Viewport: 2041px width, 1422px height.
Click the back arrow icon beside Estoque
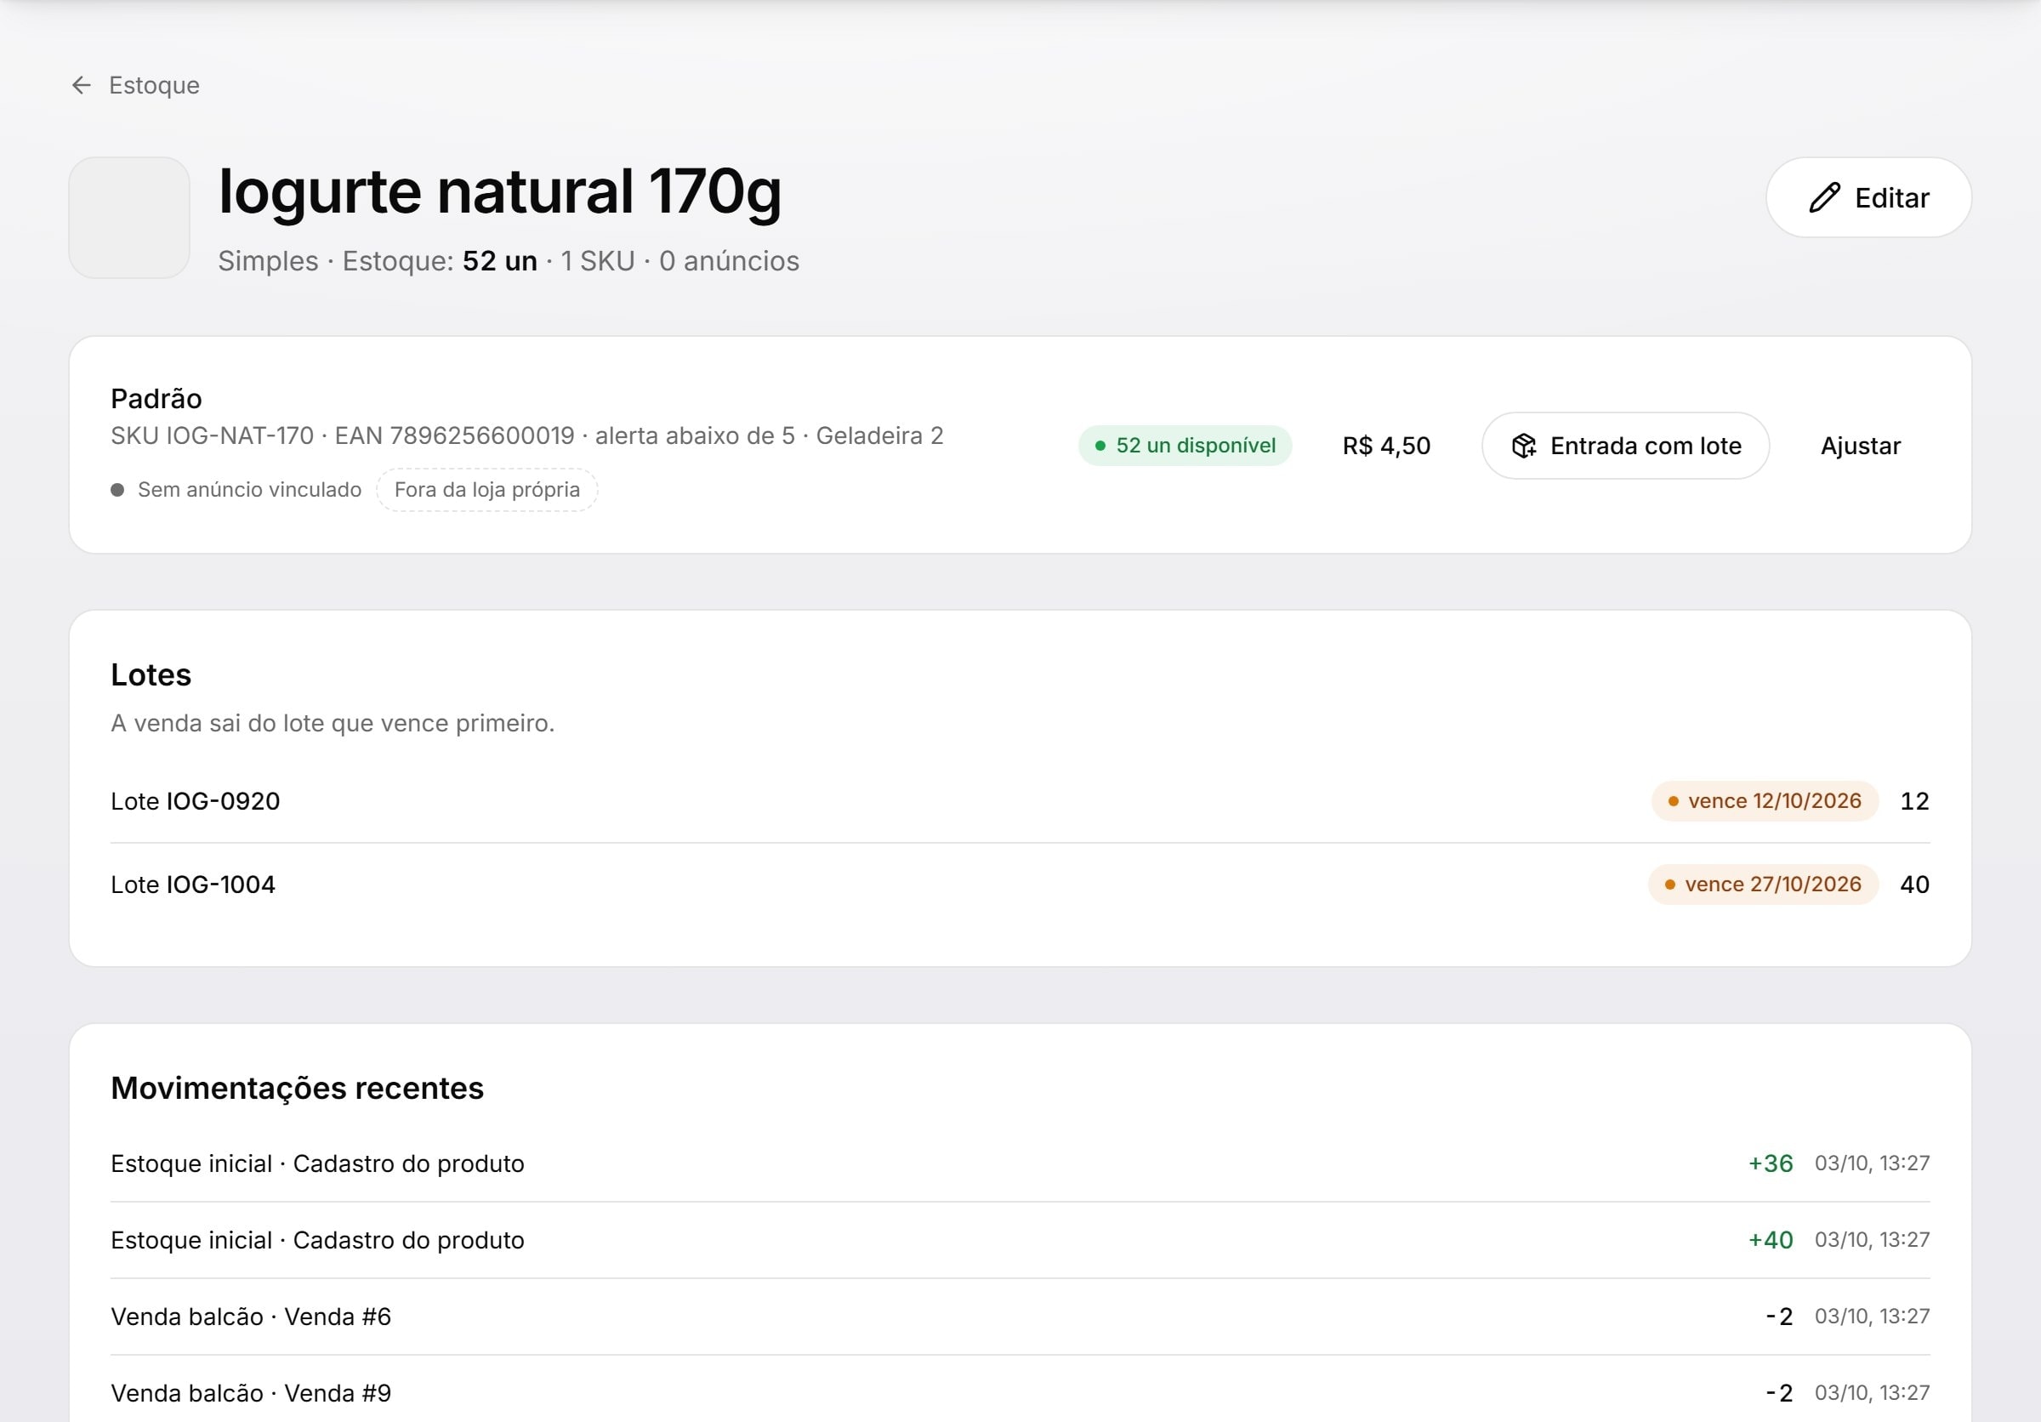click(81, 85)
